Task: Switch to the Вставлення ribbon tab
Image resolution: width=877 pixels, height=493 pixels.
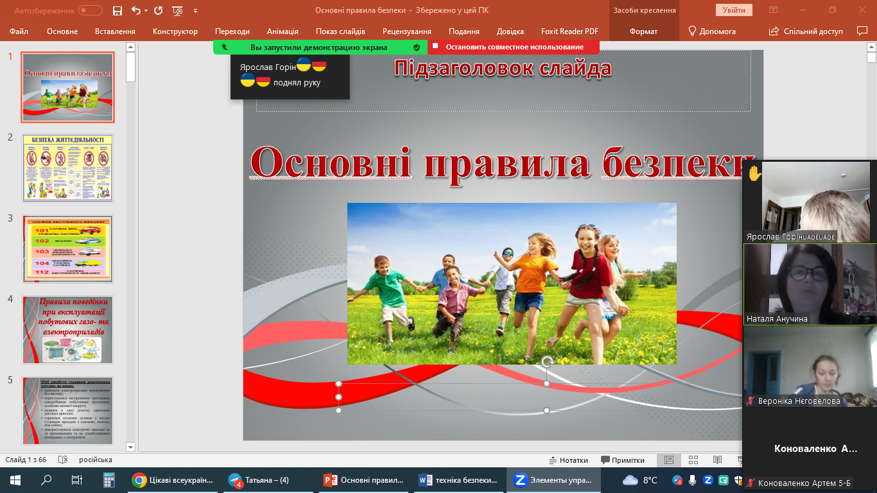Action: click(x=115, y=31)
